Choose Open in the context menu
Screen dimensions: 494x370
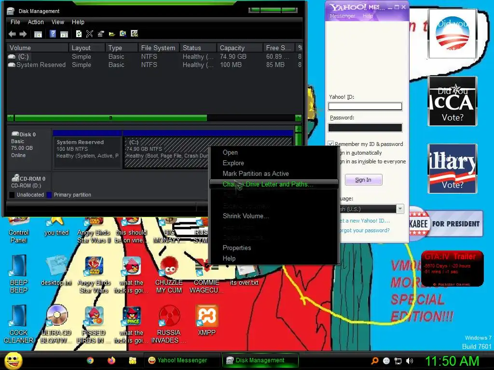[274, 152]
